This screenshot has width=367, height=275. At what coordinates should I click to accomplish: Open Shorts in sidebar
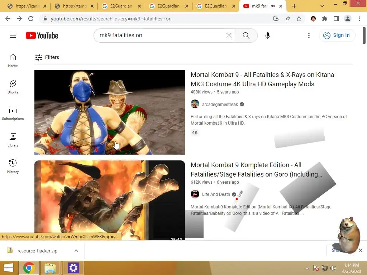(x=13, y=87)
